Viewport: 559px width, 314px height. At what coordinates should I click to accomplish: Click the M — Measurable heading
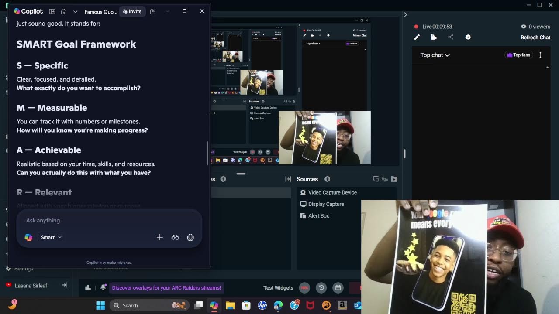[52, 108]
